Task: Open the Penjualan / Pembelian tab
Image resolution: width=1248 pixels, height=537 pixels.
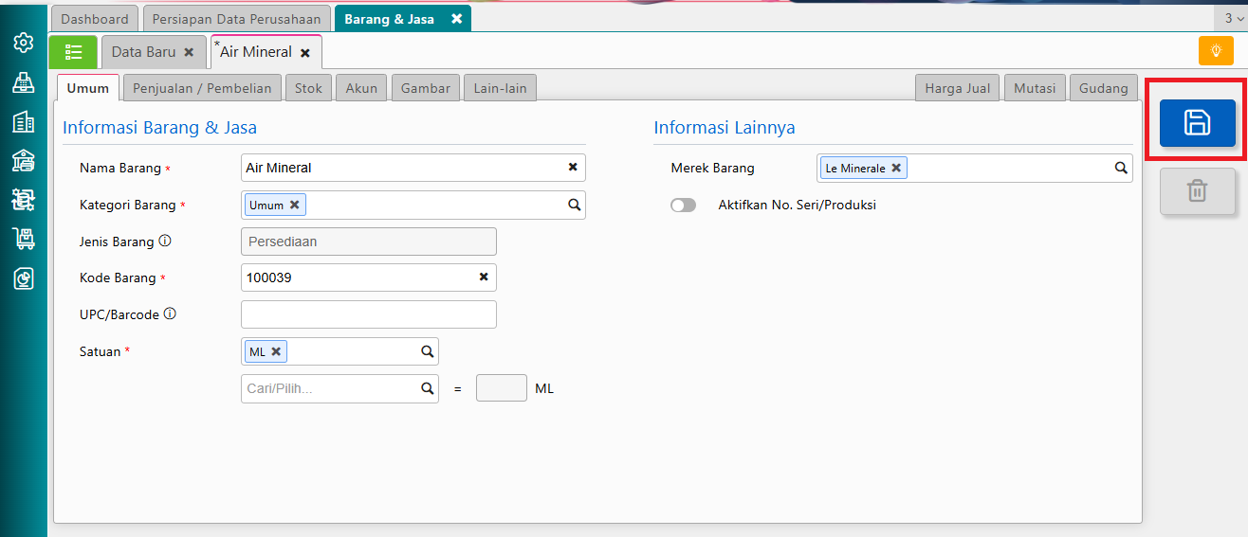Action: pos(202,88)
